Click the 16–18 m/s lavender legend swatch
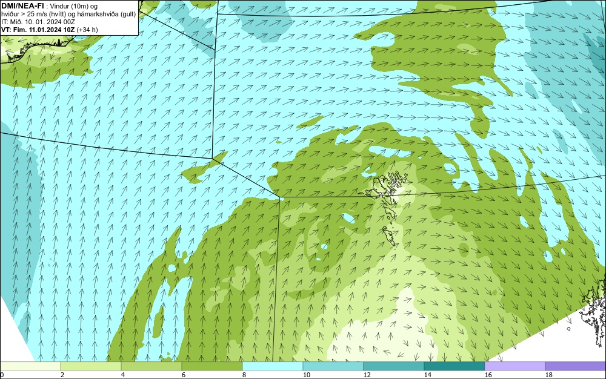The image size is (606, 379). click(514, 366)
